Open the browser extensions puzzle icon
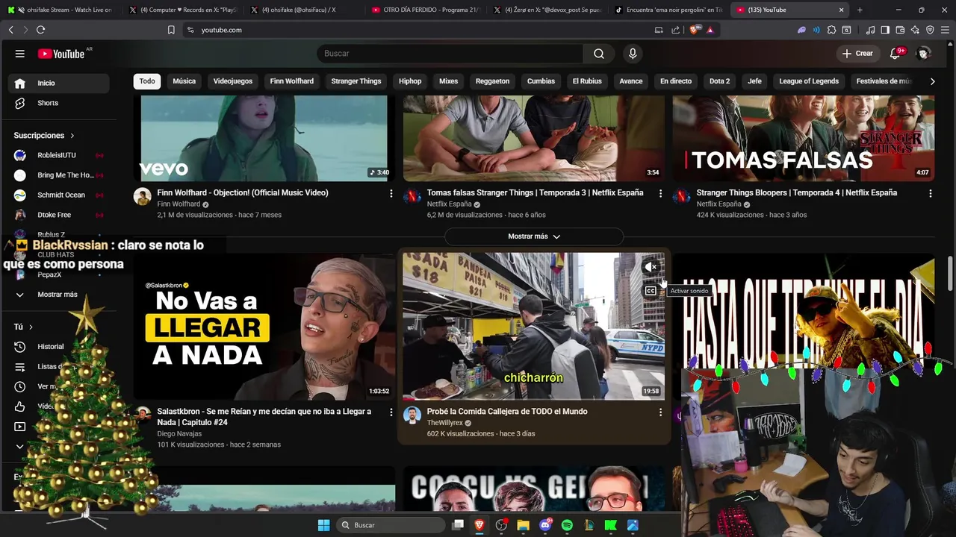 pyautogui.click(x=831, y=30)
